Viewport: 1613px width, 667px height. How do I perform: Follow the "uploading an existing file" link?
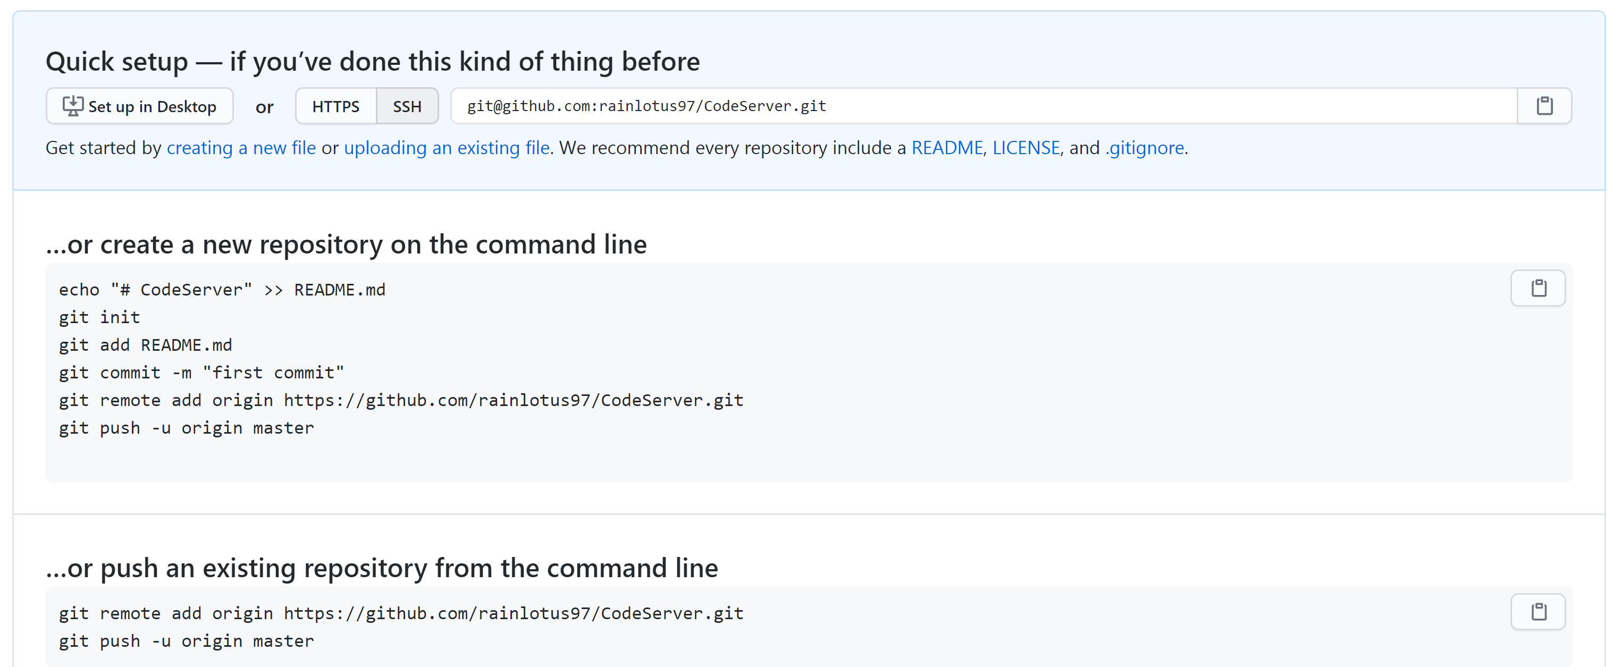pyautogui.click(x=447, y=148)
